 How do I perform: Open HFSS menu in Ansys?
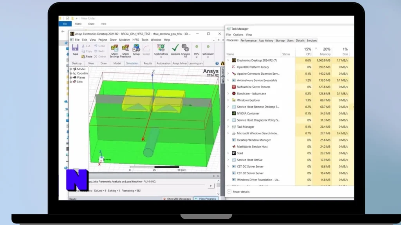click(135, 40)
